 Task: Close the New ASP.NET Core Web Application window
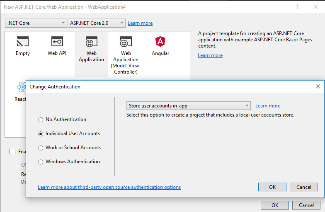tap(316, 7)
